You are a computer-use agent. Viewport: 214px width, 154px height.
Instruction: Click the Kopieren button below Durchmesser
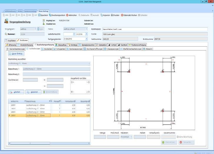pos(33,92)
